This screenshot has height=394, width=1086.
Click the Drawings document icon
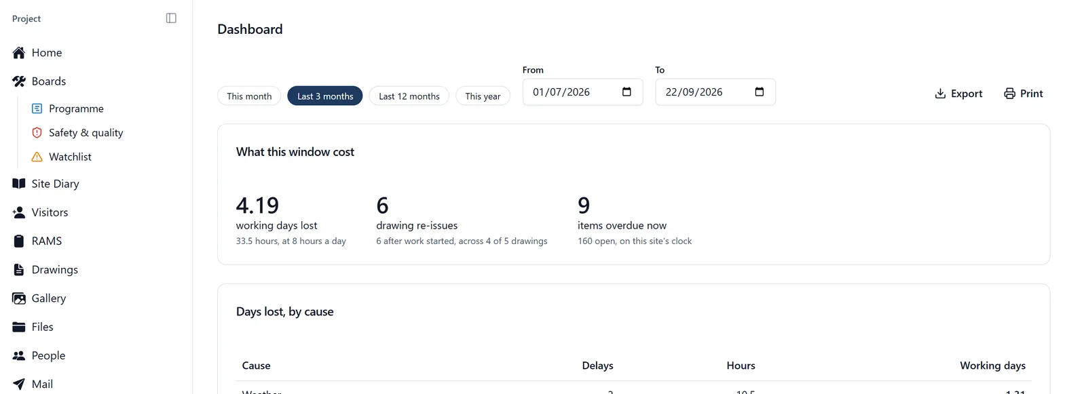(19, 270)
